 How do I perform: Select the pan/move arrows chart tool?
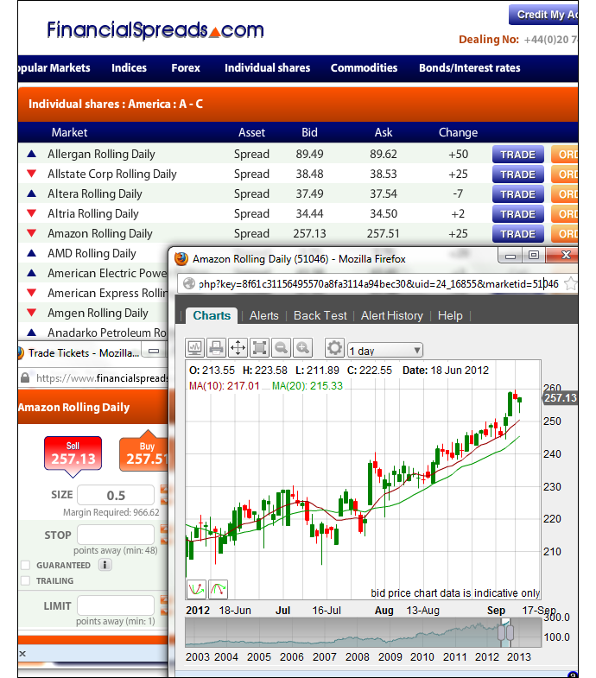(x=238, y=348)
